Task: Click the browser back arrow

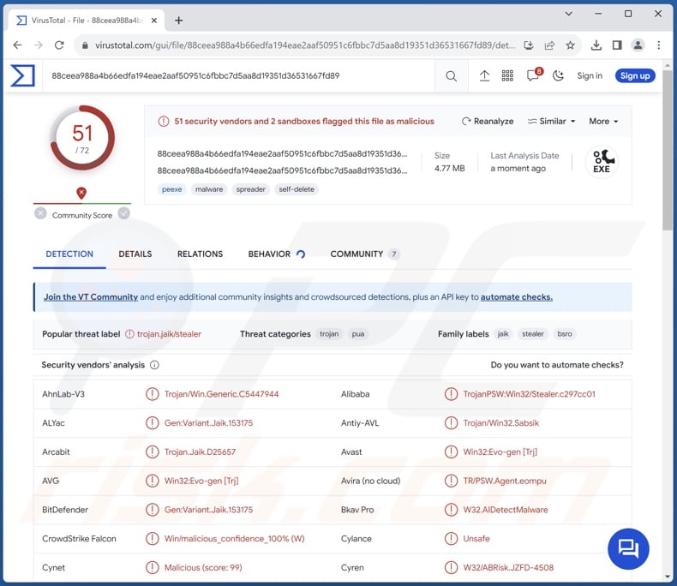Action: 17,45
